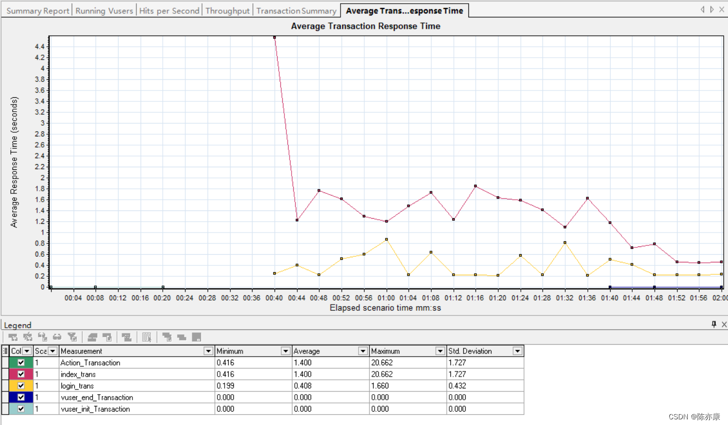Toggle the vuser_end_Transaction checkbox
This screenshot has width=728, height=425.
[x=21, y=397]
